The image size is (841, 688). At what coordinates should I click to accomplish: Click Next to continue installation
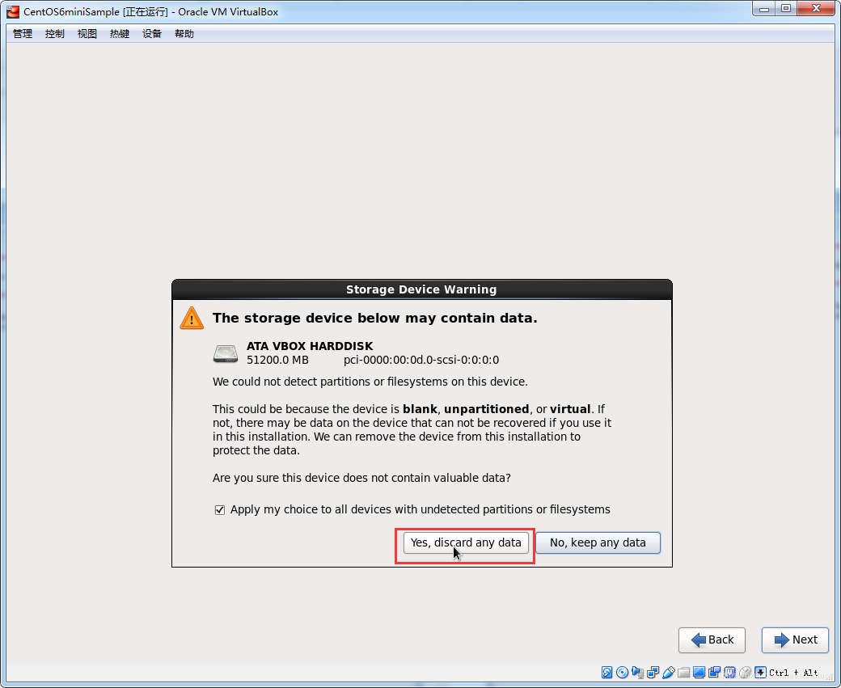pos(796,639)
